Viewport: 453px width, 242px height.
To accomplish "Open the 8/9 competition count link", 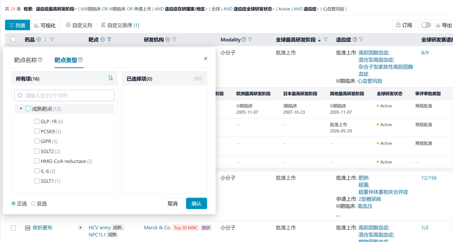I will (x=425, y=53).
